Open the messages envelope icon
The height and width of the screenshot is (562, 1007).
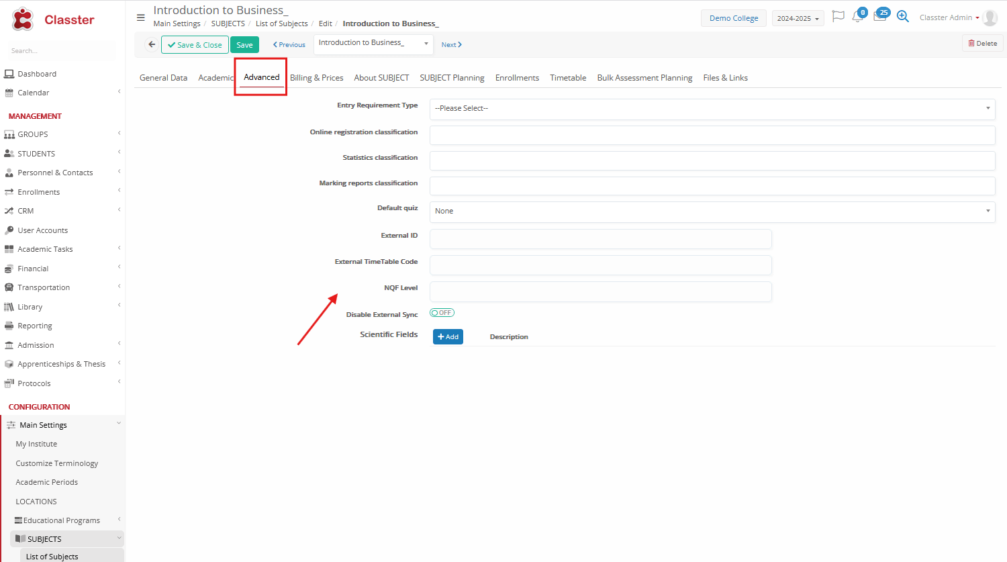tap(879, 17)
